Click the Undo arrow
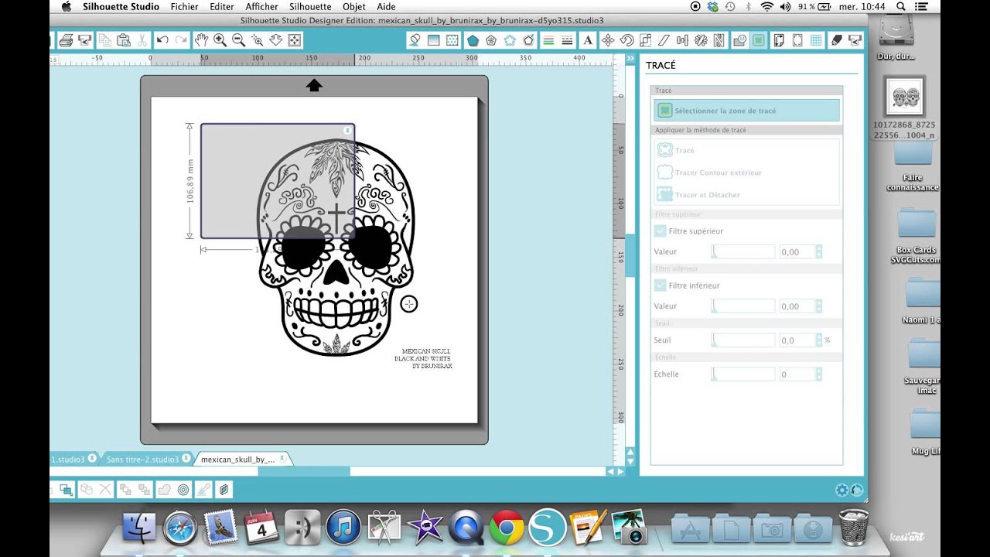The height and width of the screenshot is (557, 990). [x=162, y=40]
